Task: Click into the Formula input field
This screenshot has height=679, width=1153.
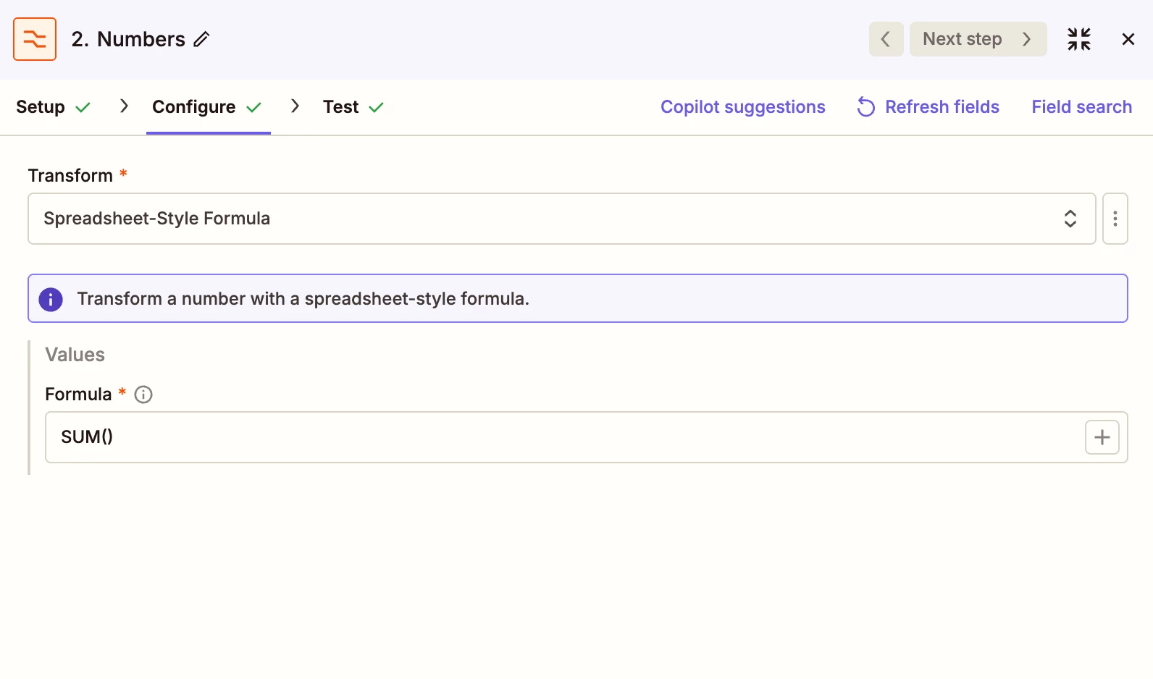Action: (558, 437)
